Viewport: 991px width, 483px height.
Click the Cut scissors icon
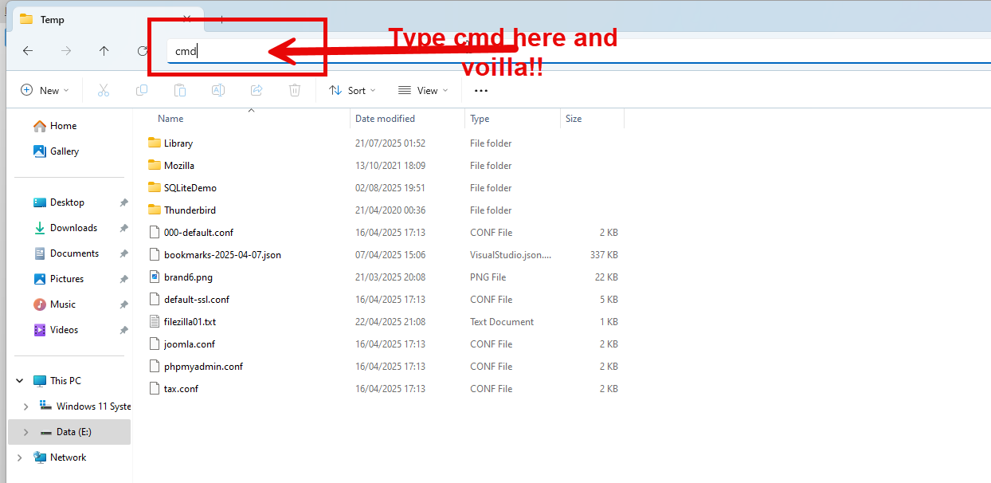[x=104, y=91]
